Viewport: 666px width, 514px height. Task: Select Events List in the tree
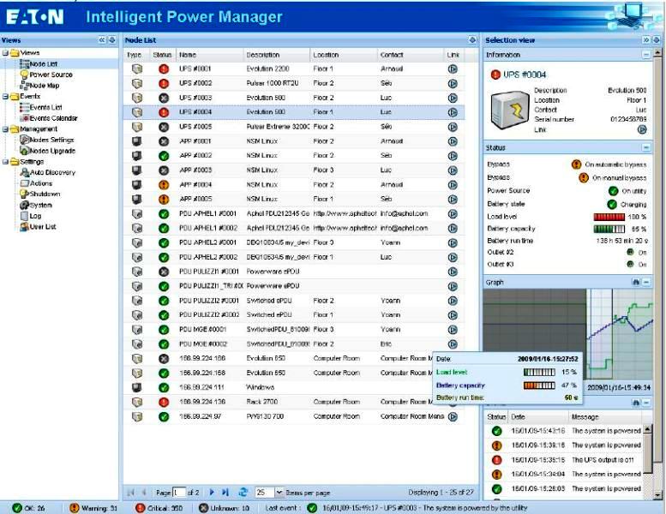point(46,107)
